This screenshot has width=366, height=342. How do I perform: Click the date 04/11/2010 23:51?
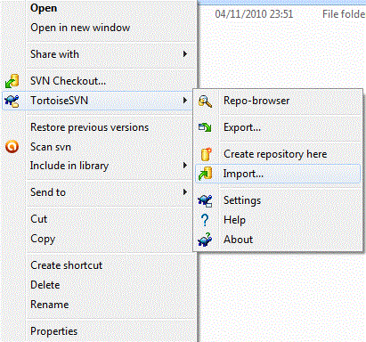pyautogui.click(x=254, y=14)
